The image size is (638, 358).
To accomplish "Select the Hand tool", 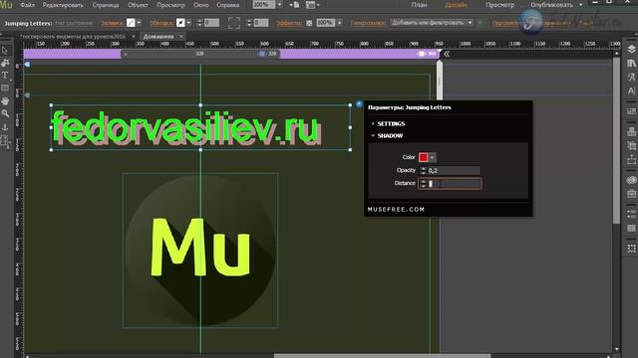I will [5, 100].
